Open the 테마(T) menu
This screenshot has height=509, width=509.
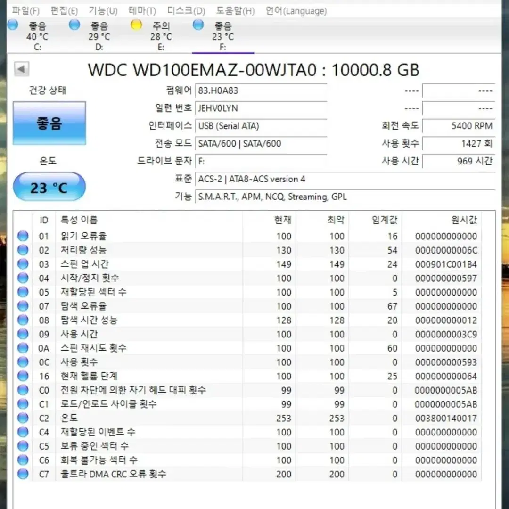[x=142, y=11]
